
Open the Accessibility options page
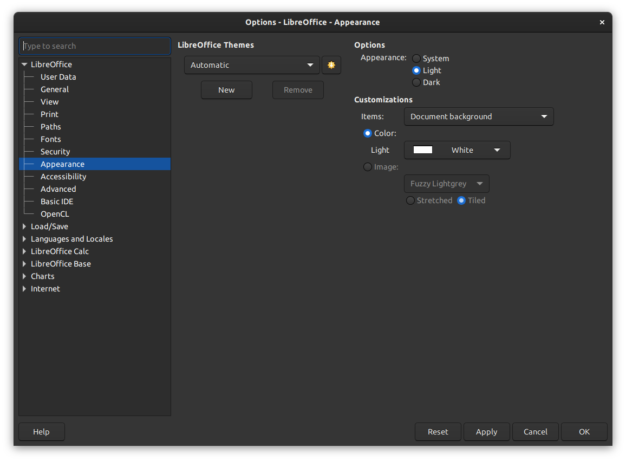[x=63, y=177]
